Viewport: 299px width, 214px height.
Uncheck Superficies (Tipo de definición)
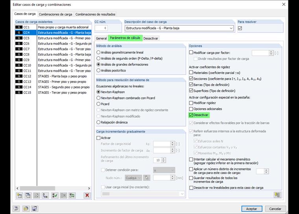(191, 91)
